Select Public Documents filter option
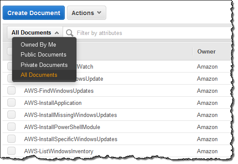This screenshot has width=238, height=164. [44, 55]
